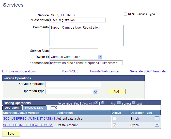The height and width of the screenshot is (139, 171).
Task: Sort by Description column header
Action: tap(65, 113)
